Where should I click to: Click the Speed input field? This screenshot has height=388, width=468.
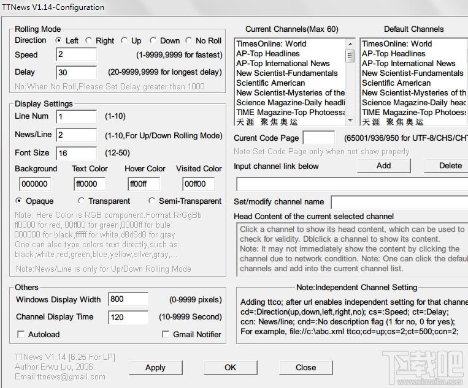point(77,54)
